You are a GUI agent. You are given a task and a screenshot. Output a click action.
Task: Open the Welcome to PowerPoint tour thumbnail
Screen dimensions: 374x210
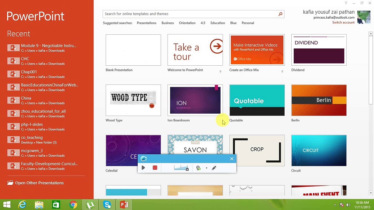coord(195,50)
